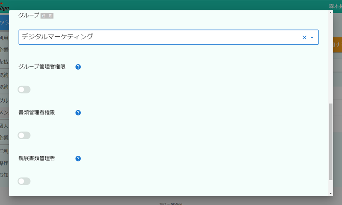Open the デジタルマーケティング combo box

point(158,37)
